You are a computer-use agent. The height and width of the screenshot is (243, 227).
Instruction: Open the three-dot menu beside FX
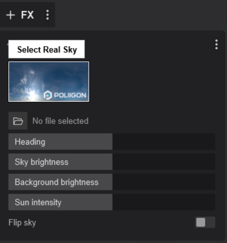coord(48,15)
